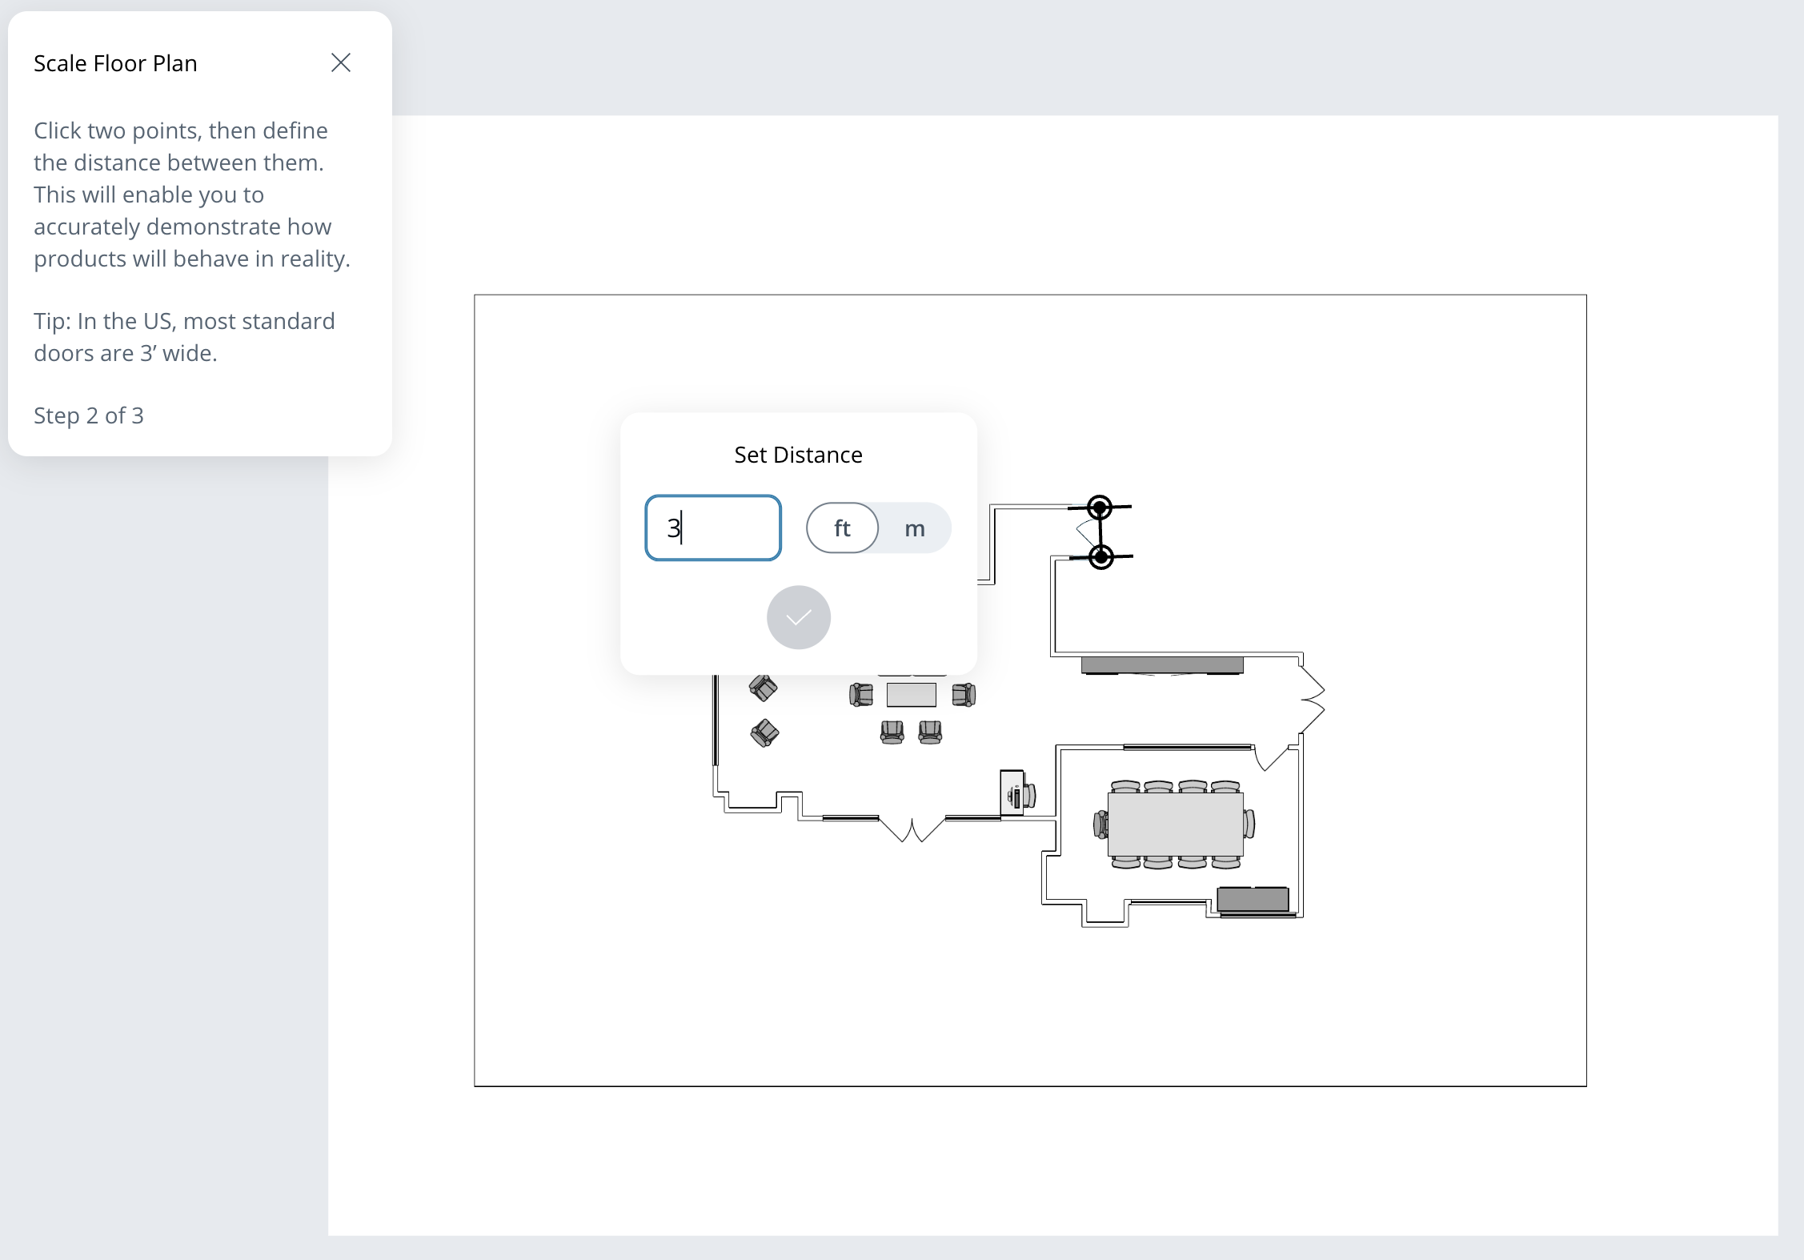1804x1260 pixels.
Task: Select the lower-left angled armchair
Action: (764, 732)
